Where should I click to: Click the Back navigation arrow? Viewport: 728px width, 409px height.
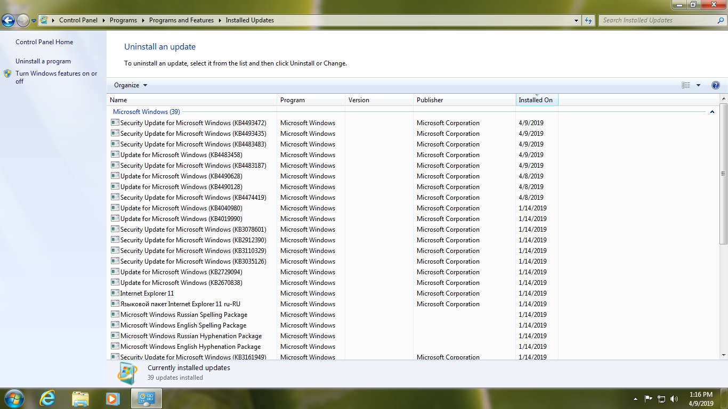click(x=8, y=21)
